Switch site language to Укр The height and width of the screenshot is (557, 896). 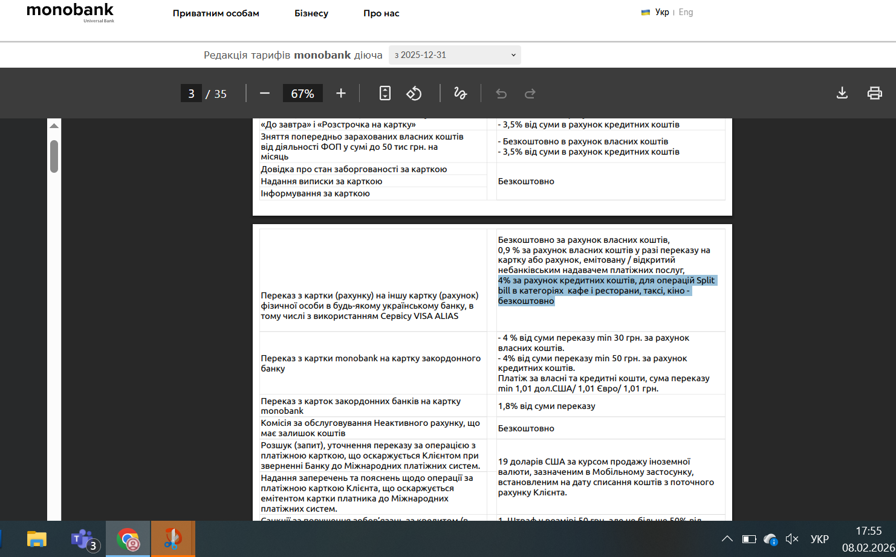(x=662, y=12)
